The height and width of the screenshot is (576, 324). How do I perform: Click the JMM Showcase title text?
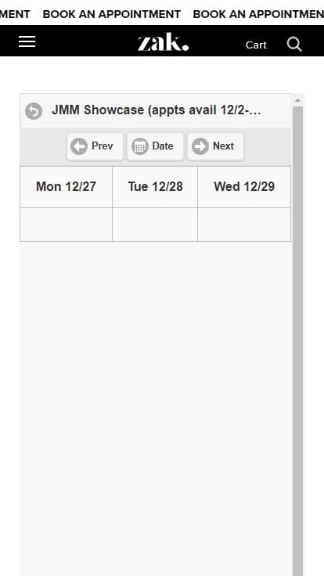pyautogui.click(x=157, y=110)
